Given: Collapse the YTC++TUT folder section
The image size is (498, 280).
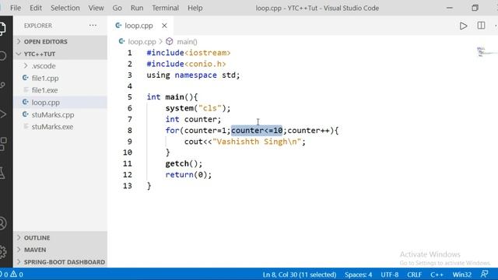Looking at the screenshot, I should coord(61,54).
